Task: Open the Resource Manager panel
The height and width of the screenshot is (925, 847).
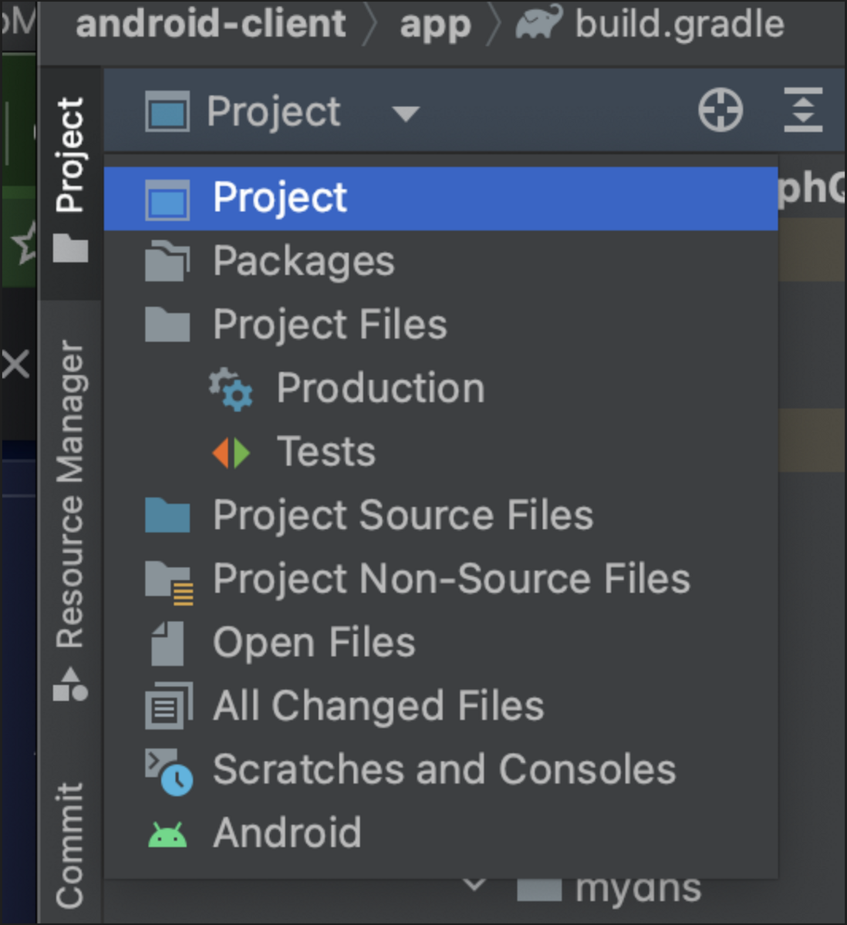Action: tap(72, 486)
